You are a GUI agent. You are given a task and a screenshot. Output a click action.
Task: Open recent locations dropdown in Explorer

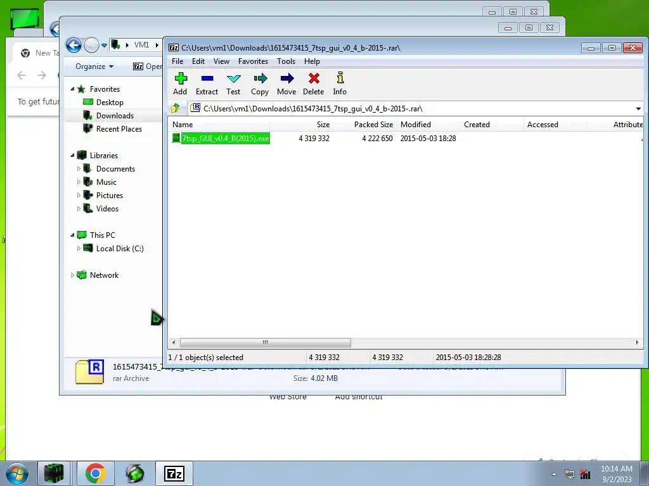[105, 45]
